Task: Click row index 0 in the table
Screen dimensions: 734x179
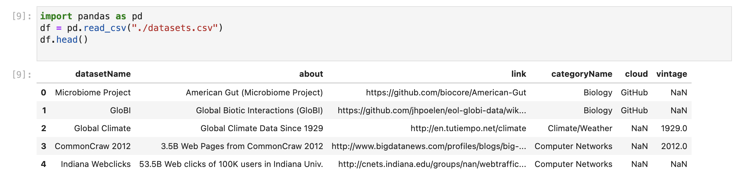Action: [x=43, y=93]
